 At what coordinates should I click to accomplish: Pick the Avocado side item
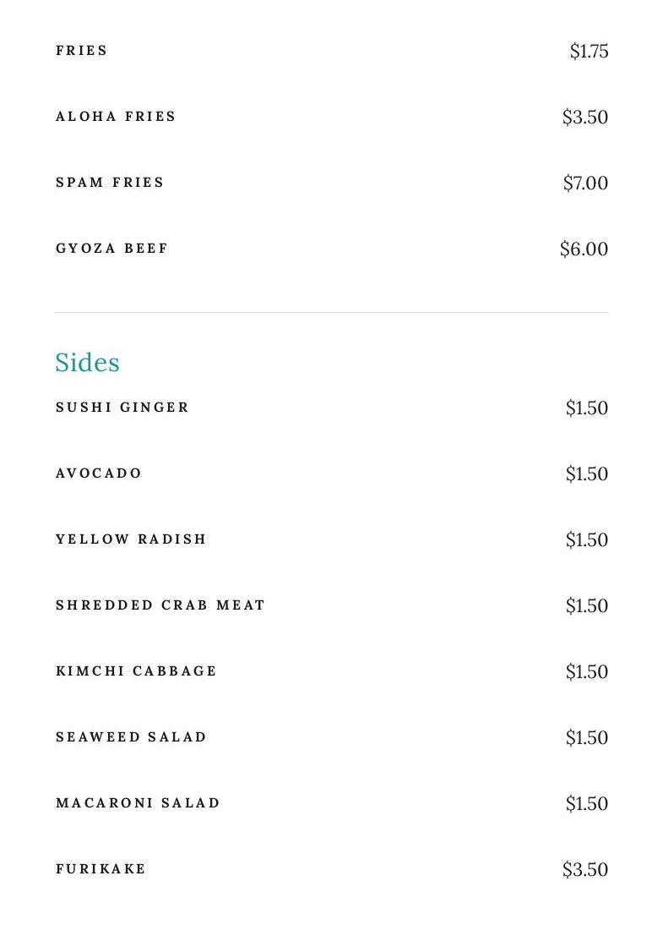click(99, 473)
